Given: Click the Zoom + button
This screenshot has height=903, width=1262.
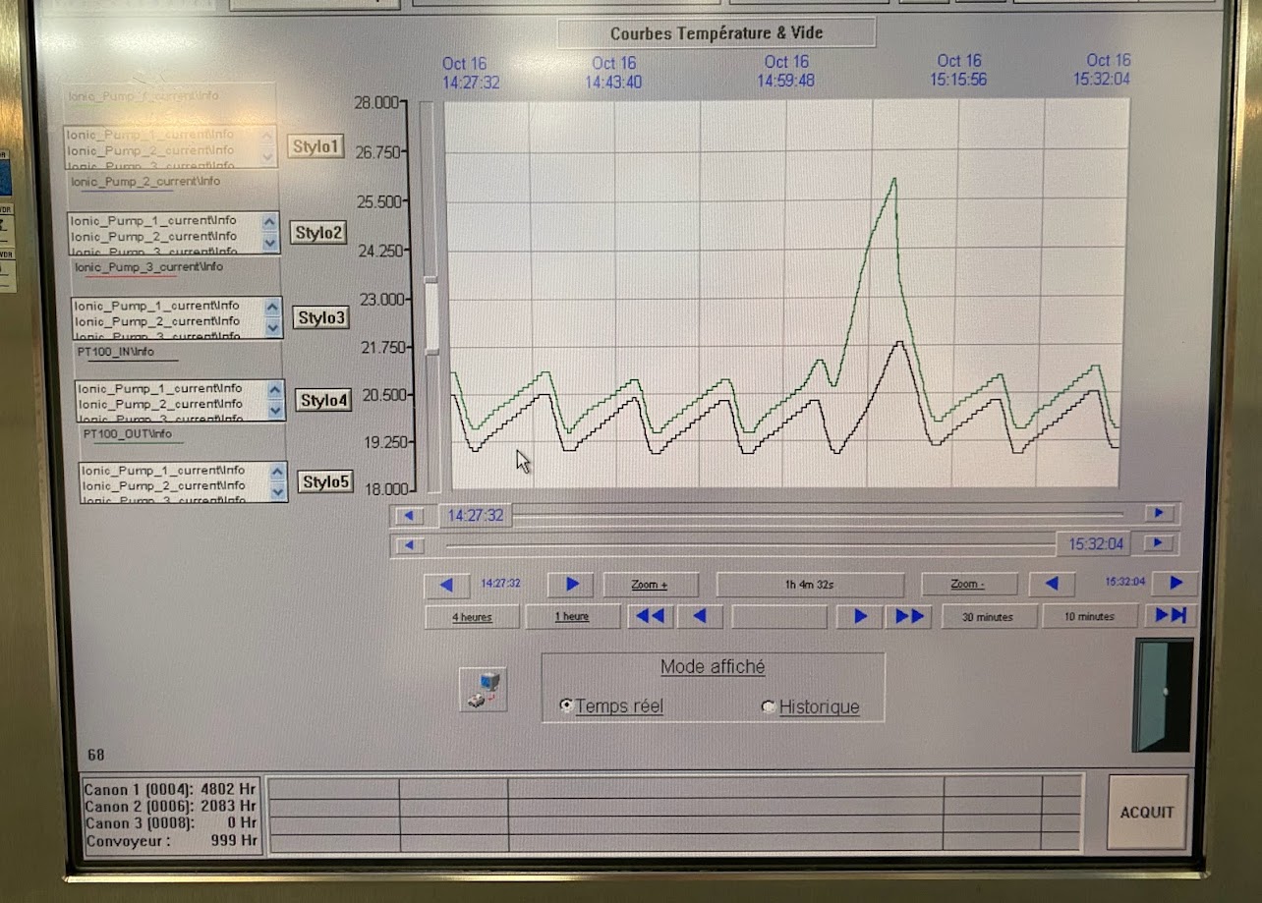Looking at the screenshot, I should [649, 585].
